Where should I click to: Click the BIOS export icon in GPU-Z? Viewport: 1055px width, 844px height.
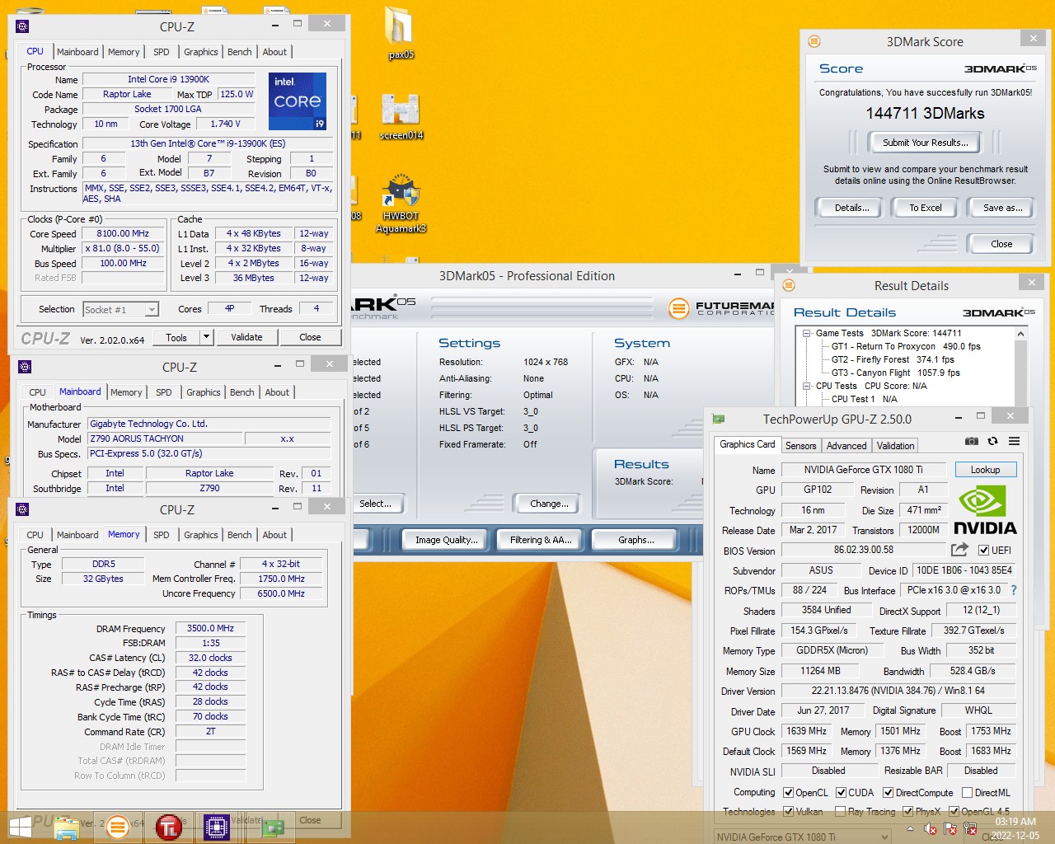(959, 550)
